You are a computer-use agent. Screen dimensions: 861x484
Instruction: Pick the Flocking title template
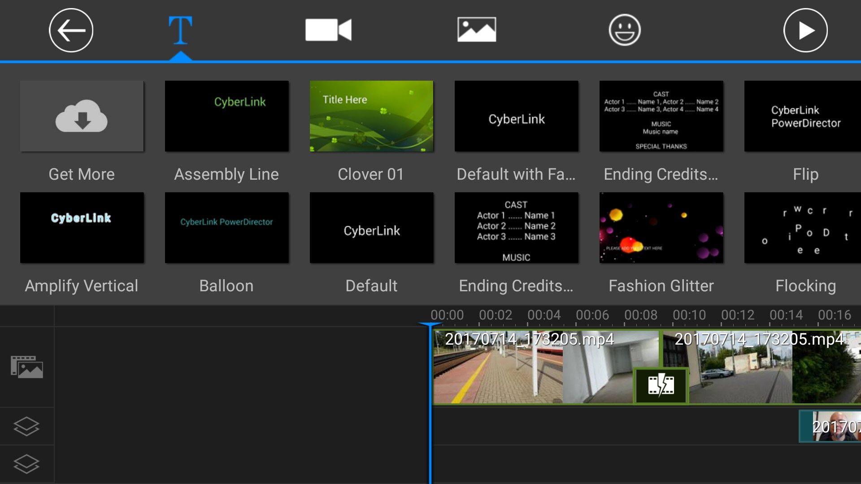803,228
